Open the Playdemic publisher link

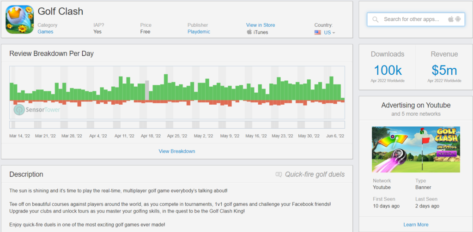(199, 32)
